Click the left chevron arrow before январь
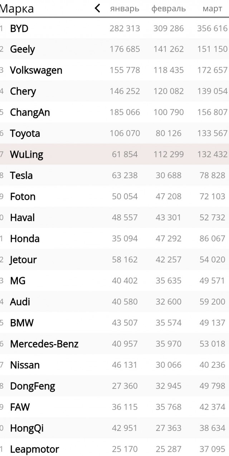Screen dimensions: 229x456 coord(97,9)
